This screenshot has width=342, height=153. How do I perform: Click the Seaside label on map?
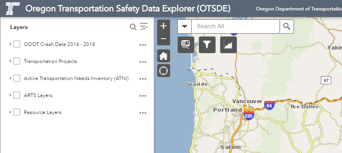(x=196, y=84)
